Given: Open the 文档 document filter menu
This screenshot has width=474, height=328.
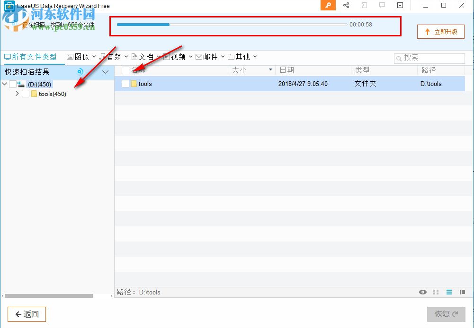Looking at the screenshot, I should point(145,57).
